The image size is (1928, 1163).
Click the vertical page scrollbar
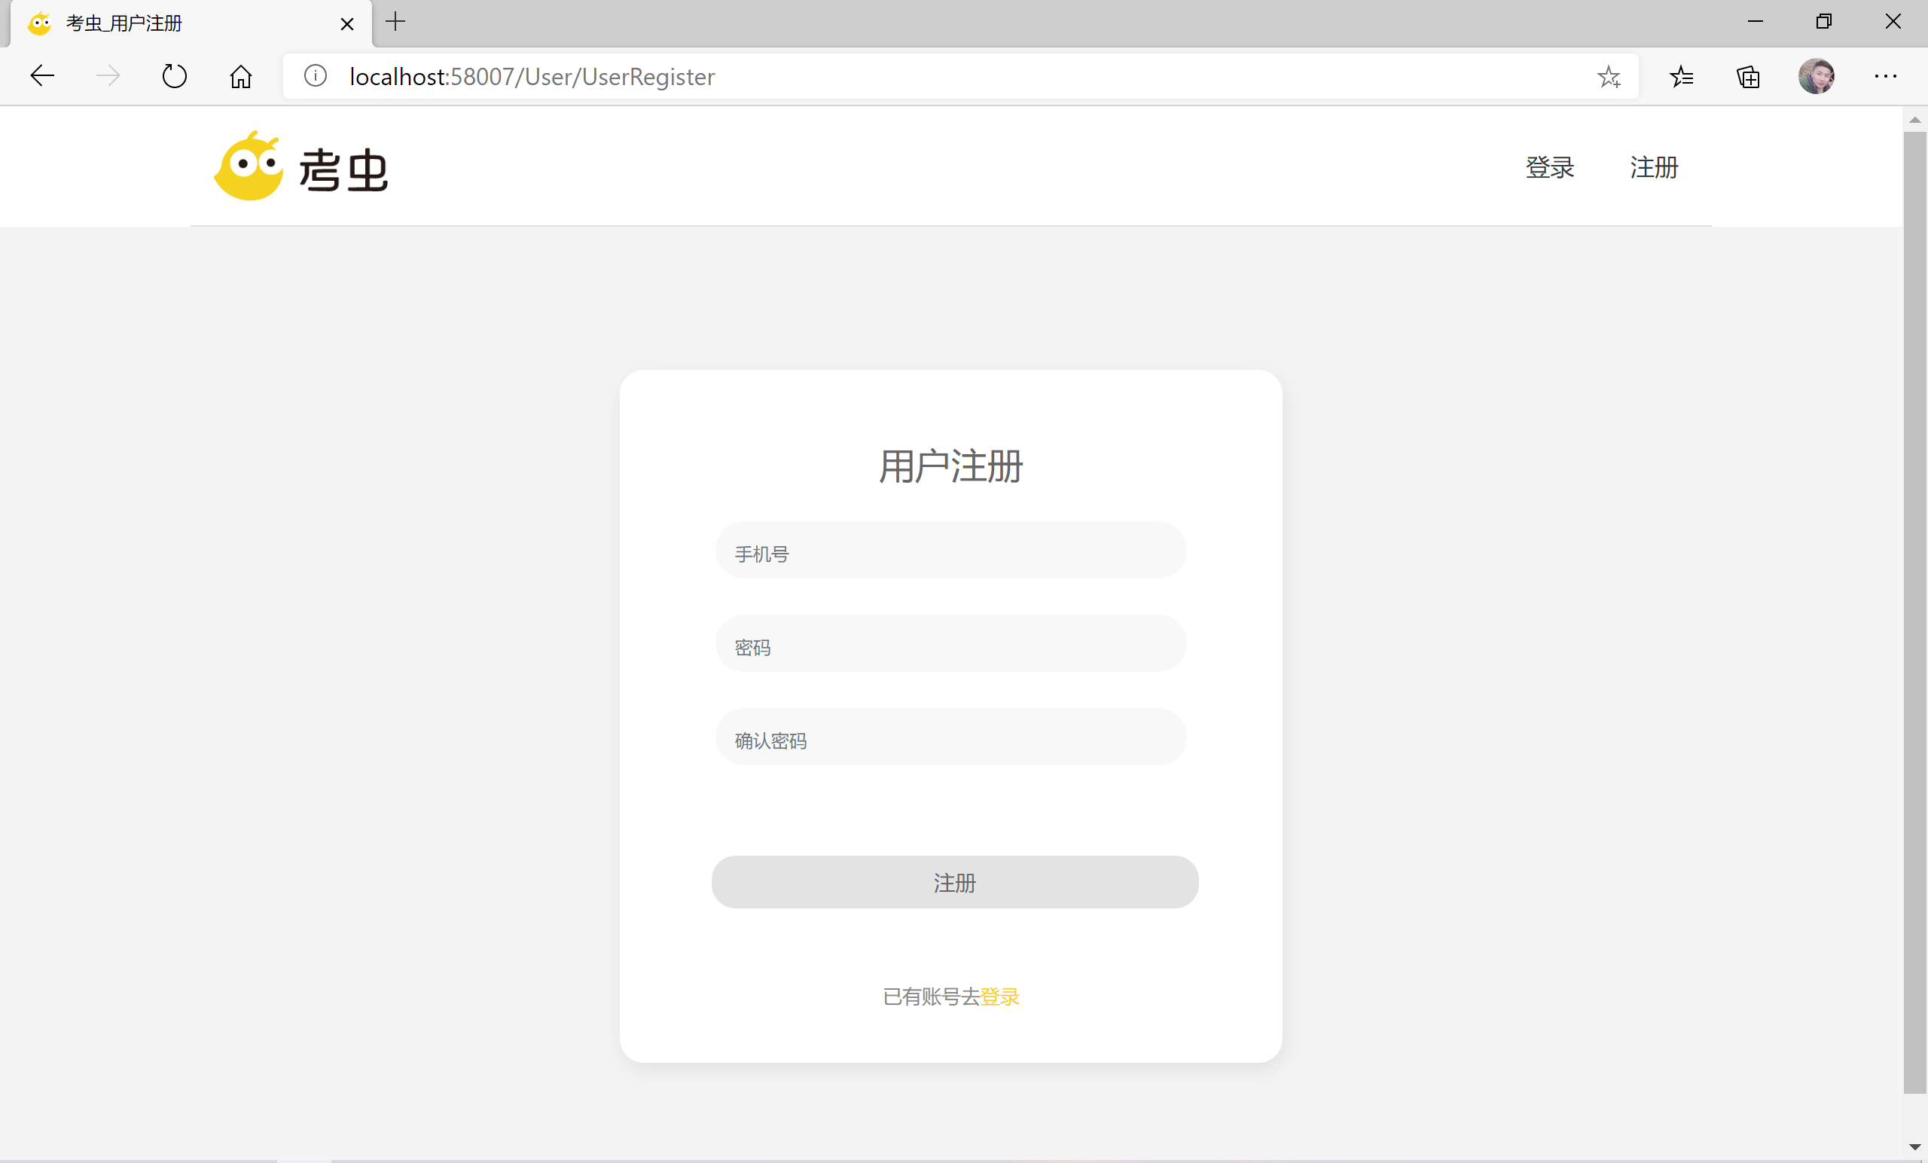pyautogui.click(x=1914, y=610)
